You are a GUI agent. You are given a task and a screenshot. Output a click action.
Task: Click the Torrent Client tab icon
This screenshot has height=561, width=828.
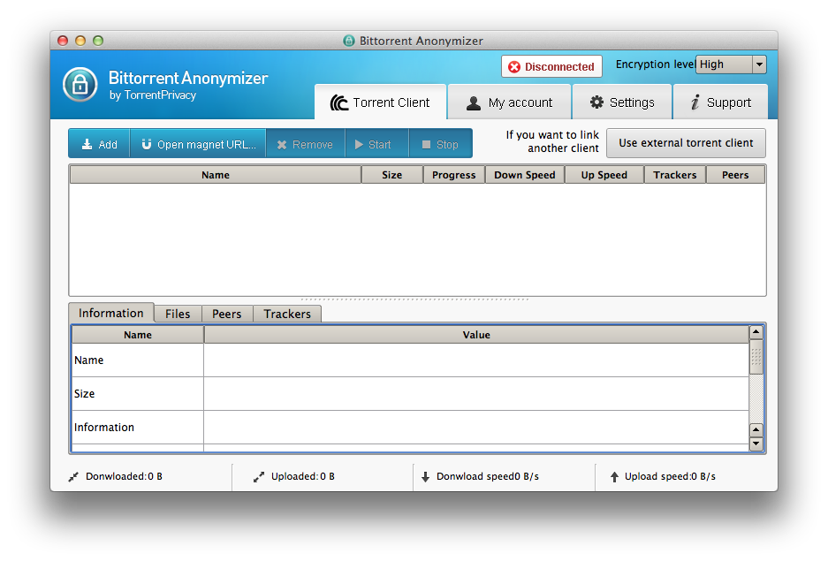pos(339,102)
